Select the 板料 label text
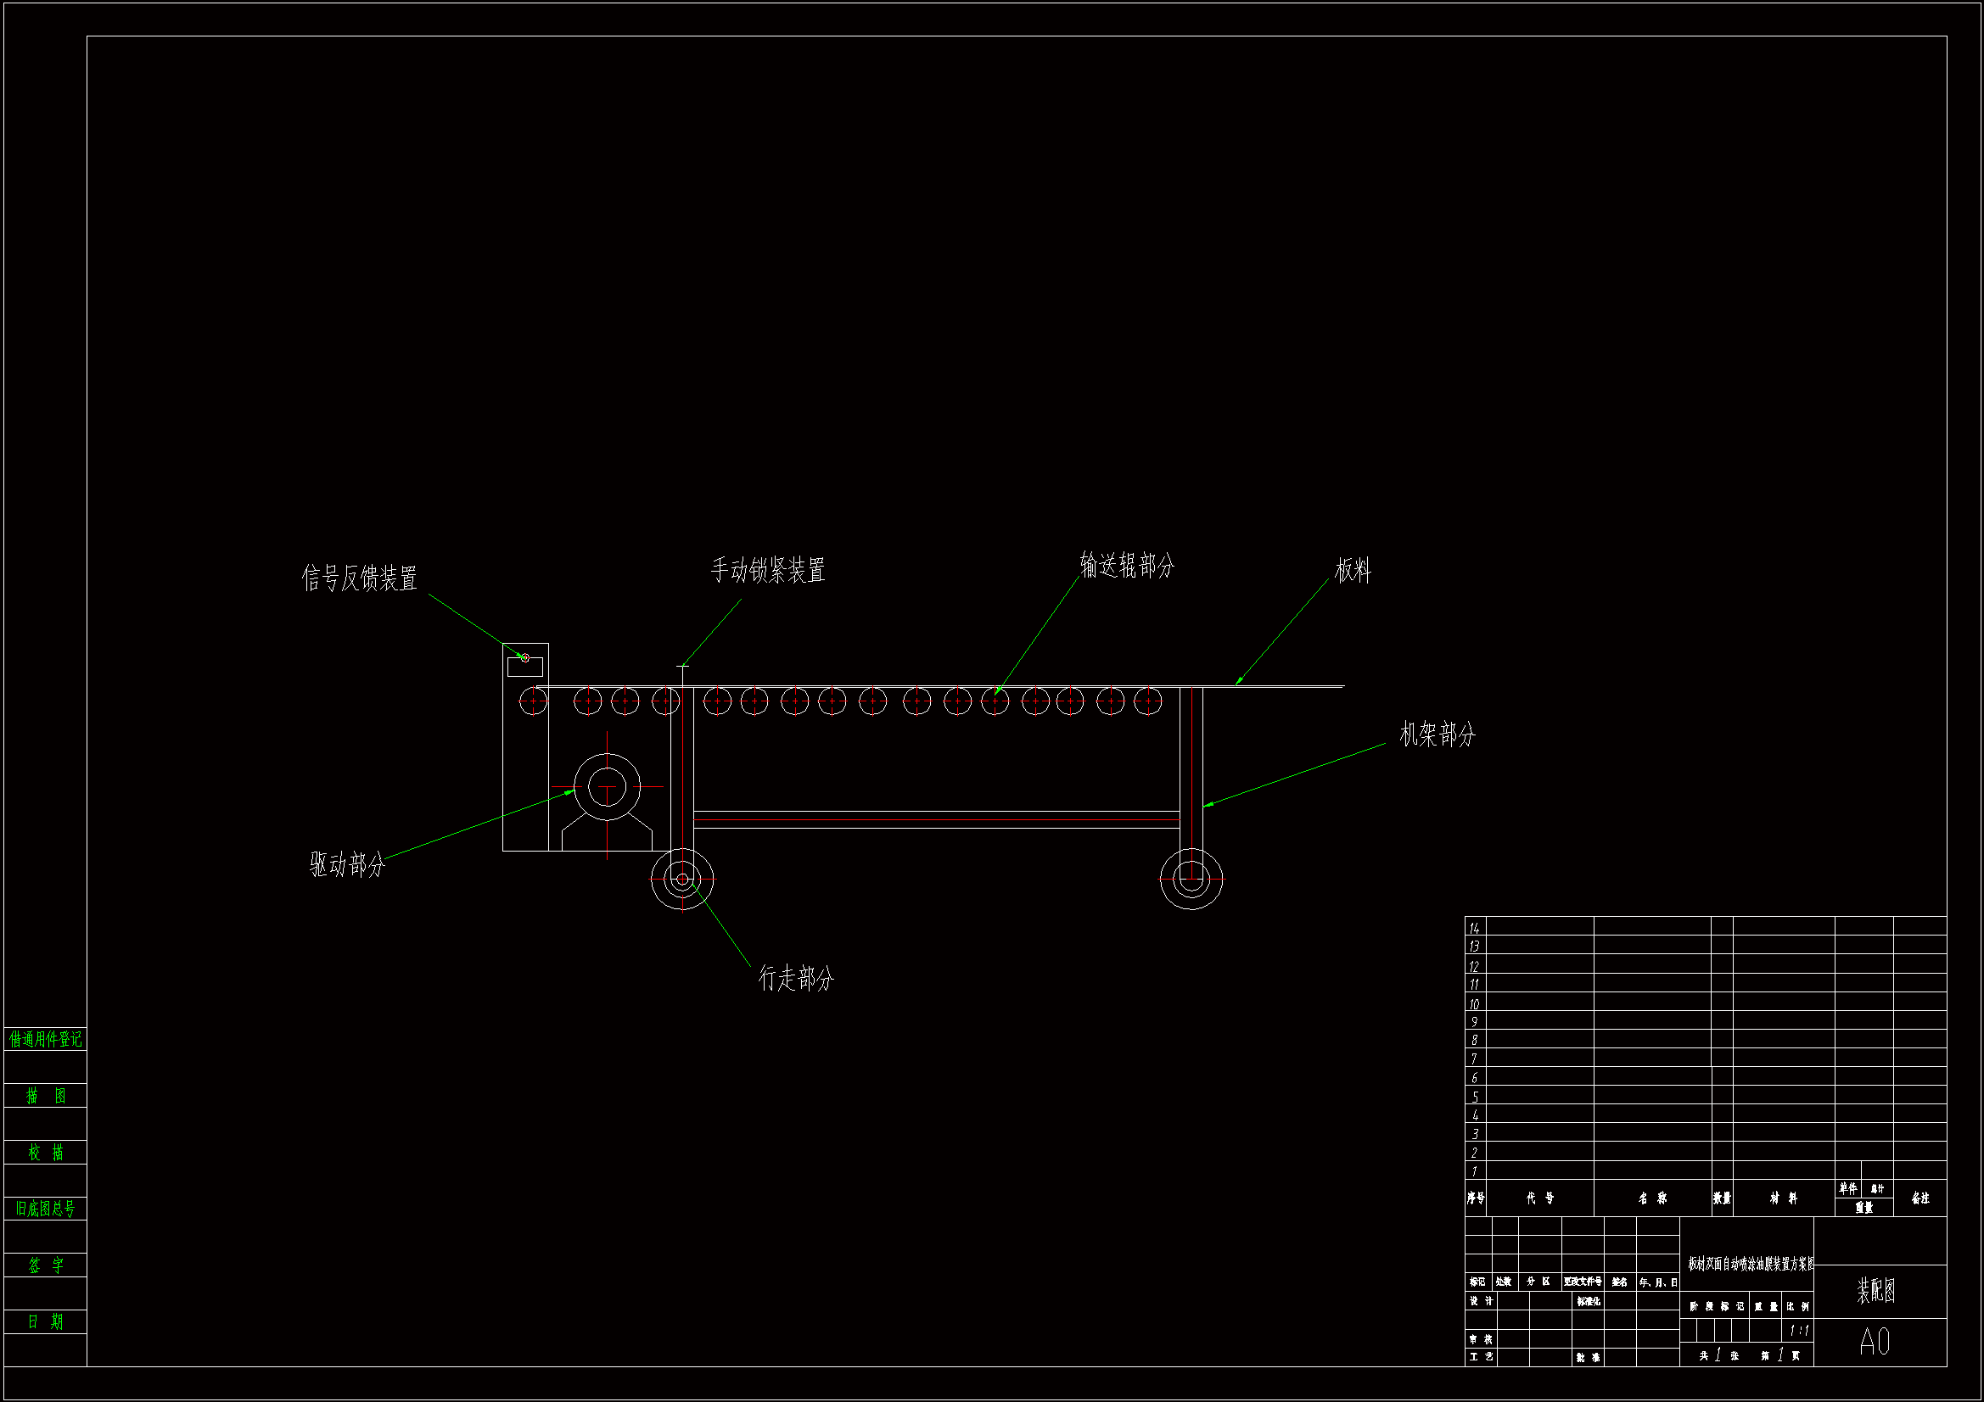The height and width of the screenshot is (1402, 1984). (1353, 570)
